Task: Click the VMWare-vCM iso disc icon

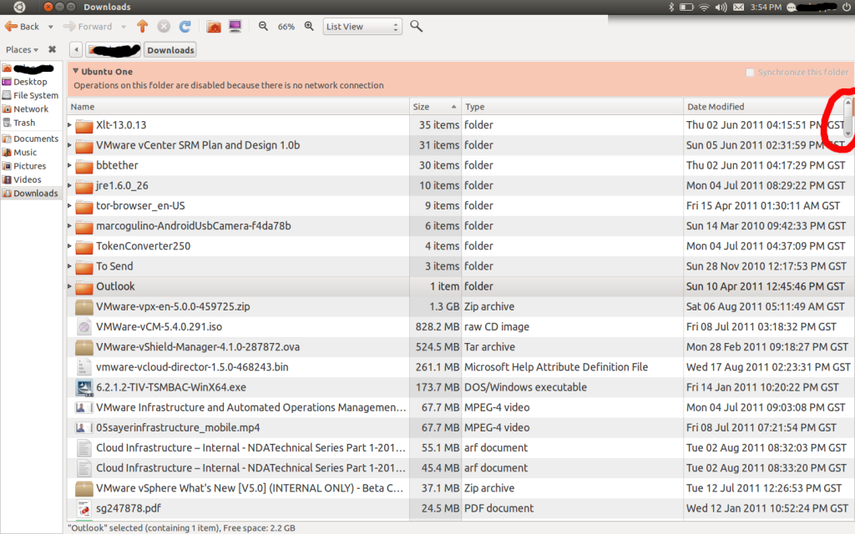Action: tap(84, 327)
